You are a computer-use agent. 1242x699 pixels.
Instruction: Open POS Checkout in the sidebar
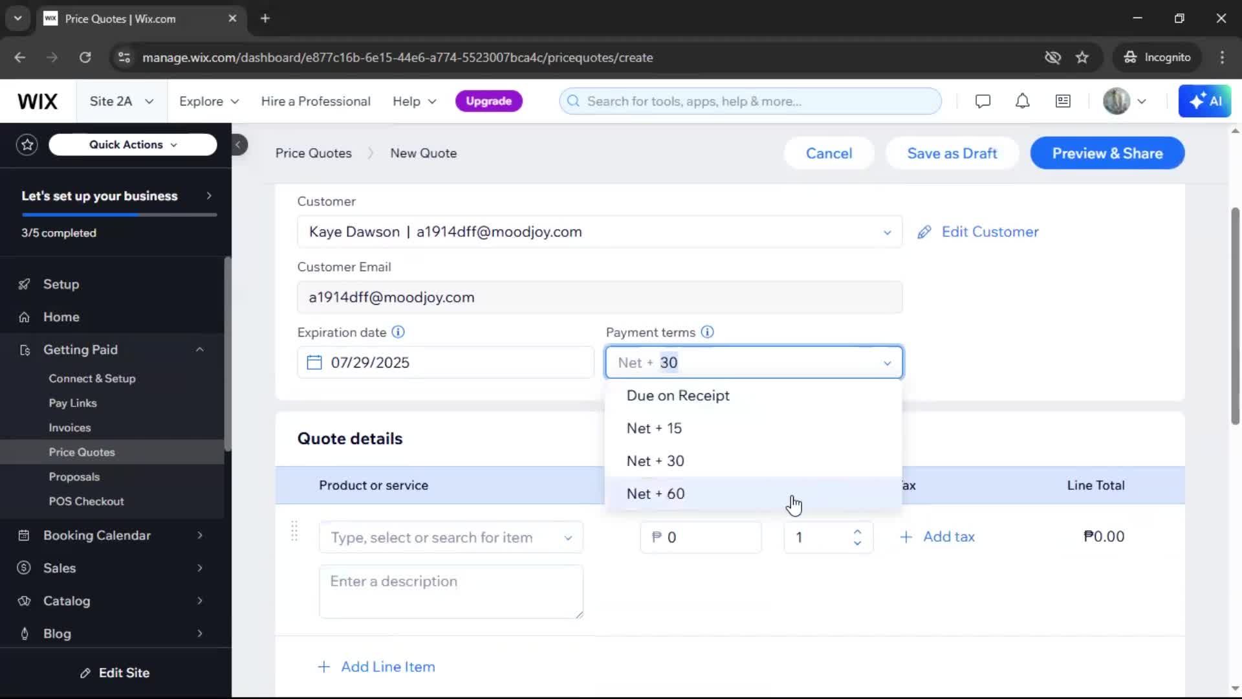pyautogui.click(x=86, y=502)
